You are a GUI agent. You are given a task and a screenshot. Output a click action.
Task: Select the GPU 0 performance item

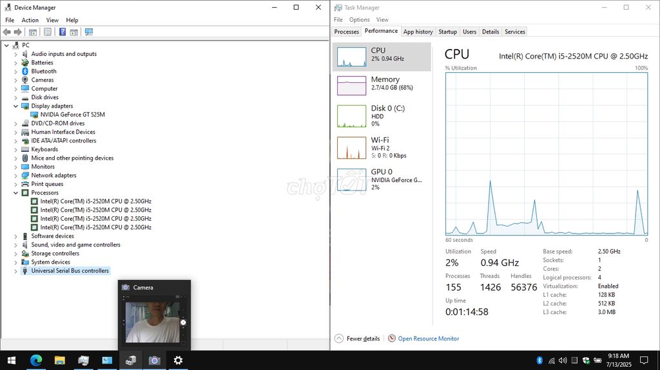pyautogui.click(x=382, y=180)
